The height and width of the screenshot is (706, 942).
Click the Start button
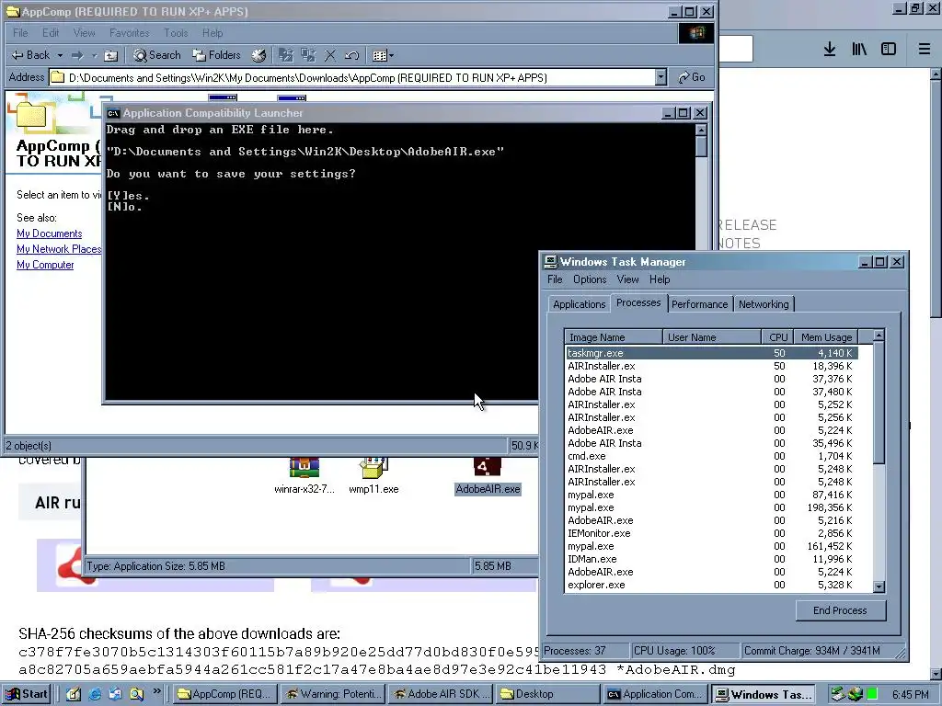click(27, 694)
